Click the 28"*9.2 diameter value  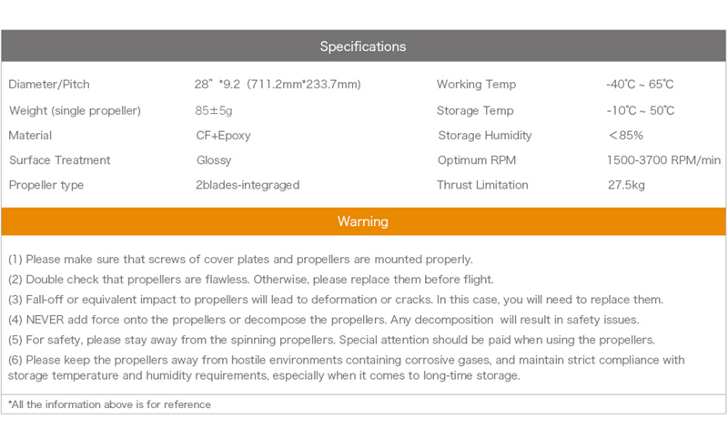pos(272,85)
